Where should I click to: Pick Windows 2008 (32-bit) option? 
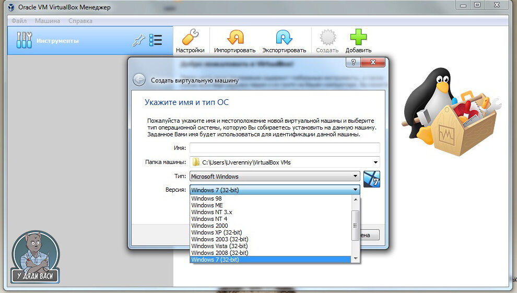coord(271,253)
